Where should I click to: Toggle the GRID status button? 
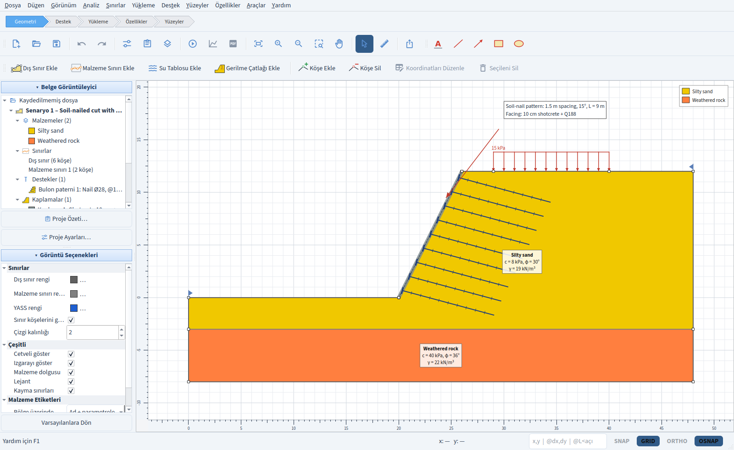tap(648, 441)
